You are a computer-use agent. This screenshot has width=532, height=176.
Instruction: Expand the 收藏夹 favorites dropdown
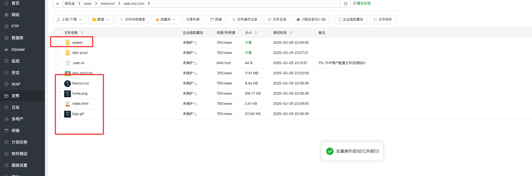(166, 19)
